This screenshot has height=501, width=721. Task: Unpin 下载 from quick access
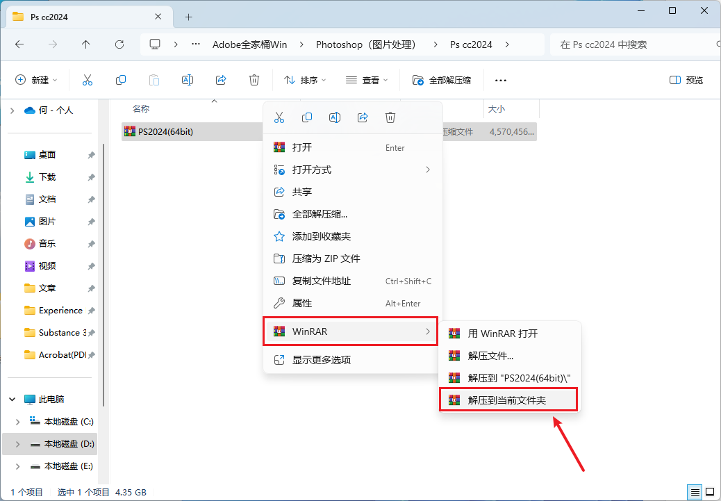pos(91,177)
